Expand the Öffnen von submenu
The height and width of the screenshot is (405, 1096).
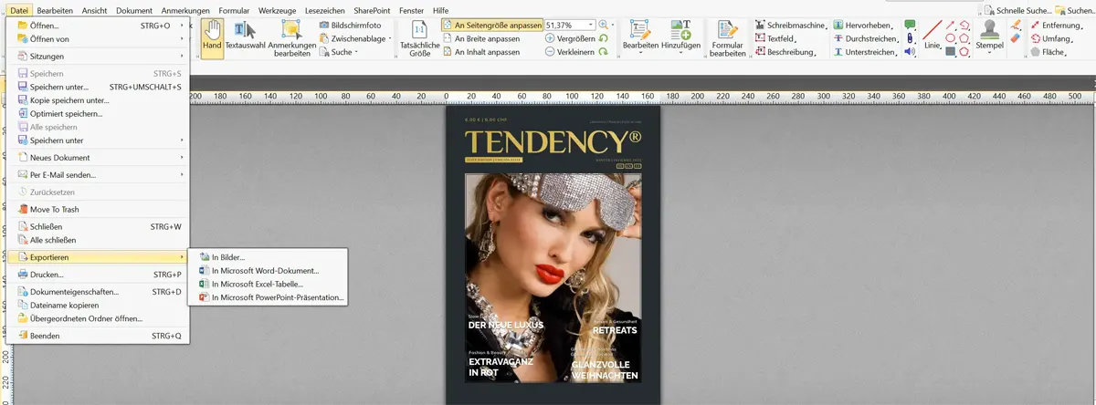click(100, 39)
